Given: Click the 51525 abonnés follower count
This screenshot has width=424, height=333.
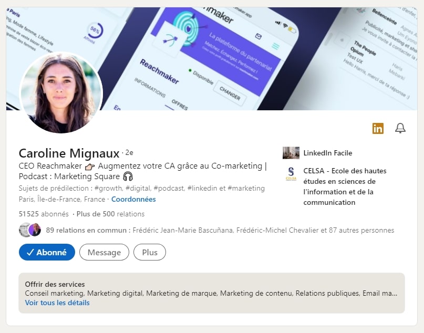Looking at the screenshot, I should pyautogui.click(x=44, y=214).
